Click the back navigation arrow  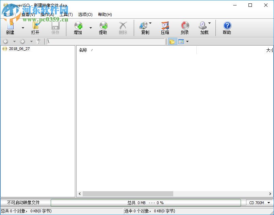coord(5,41)
